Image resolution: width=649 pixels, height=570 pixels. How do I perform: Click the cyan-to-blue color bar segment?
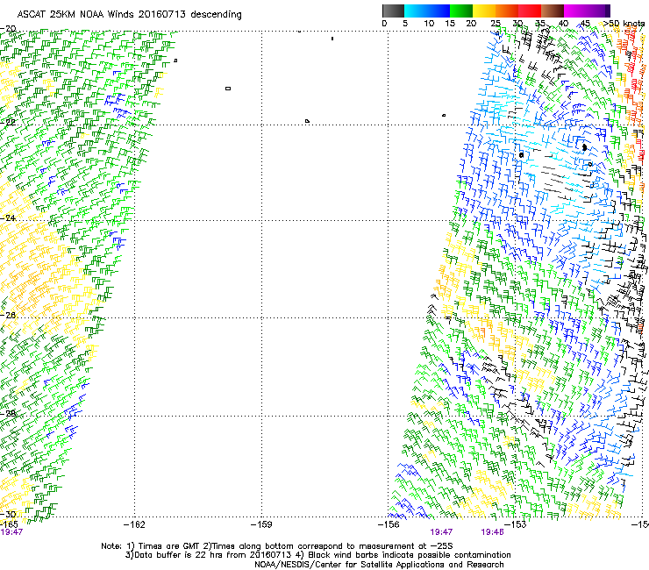tap(427, 11)
